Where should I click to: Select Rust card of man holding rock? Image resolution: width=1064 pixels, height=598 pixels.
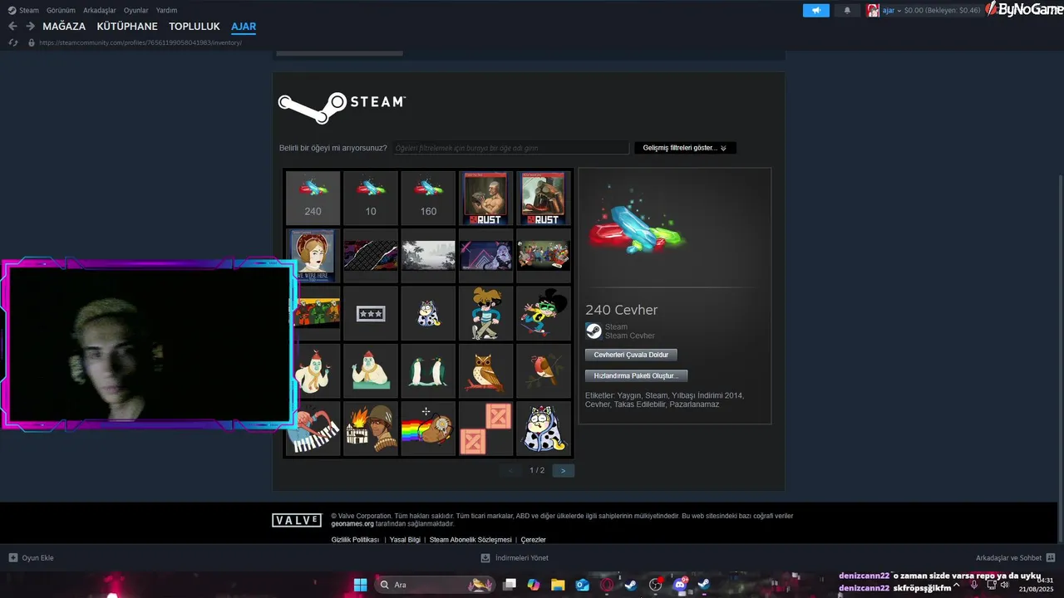tap(485, 198)
